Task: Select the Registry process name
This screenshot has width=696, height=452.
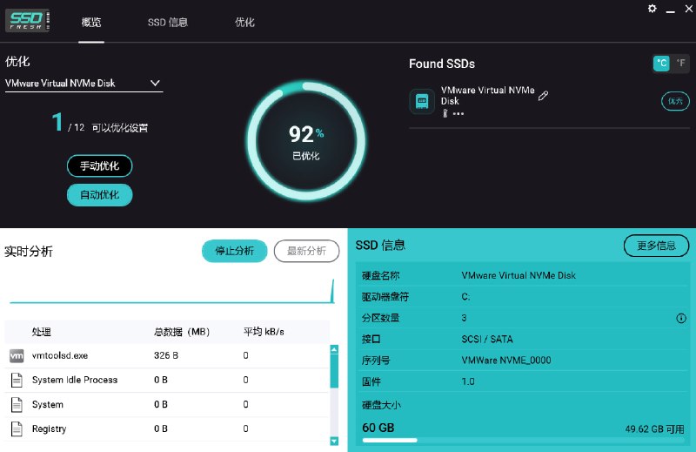Action: (x=49, y=428)
